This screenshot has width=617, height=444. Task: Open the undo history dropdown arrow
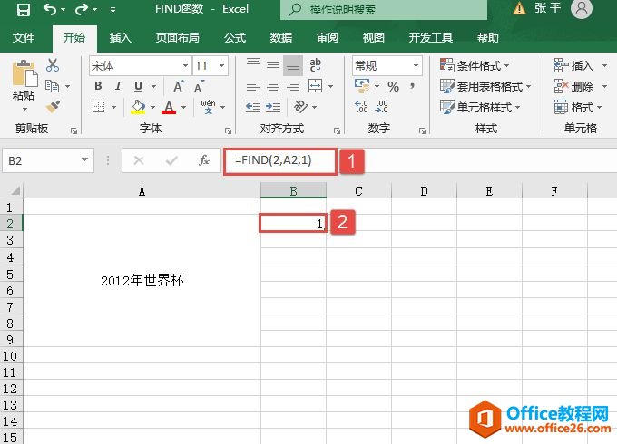63,10
